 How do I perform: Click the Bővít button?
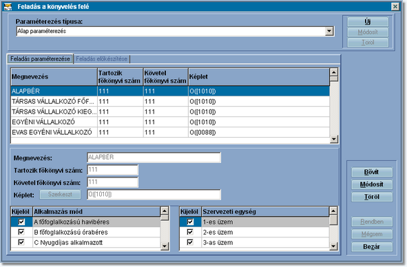coord(372,172)
